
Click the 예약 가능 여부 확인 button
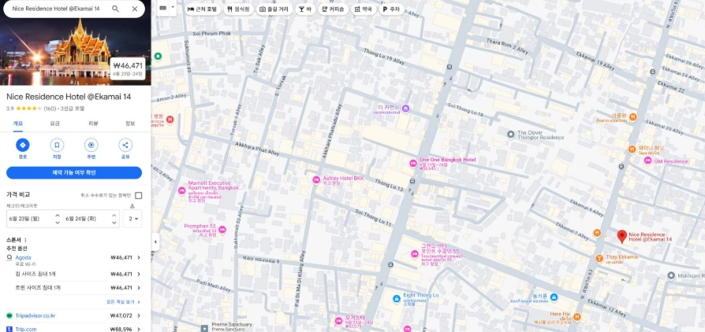(74, 173)
